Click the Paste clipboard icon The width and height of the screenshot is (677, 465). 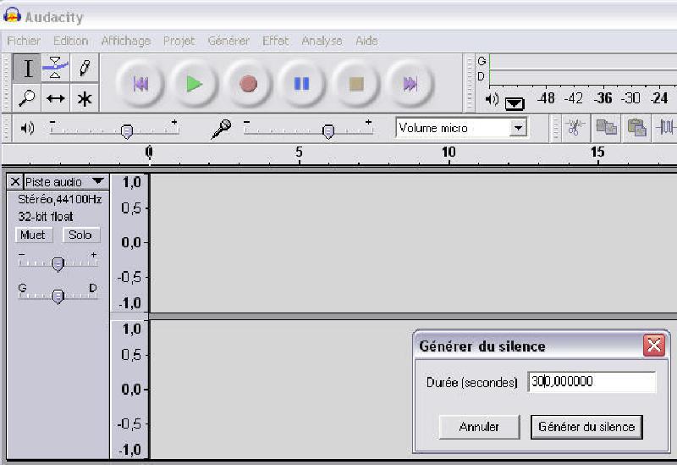[636, 128]
